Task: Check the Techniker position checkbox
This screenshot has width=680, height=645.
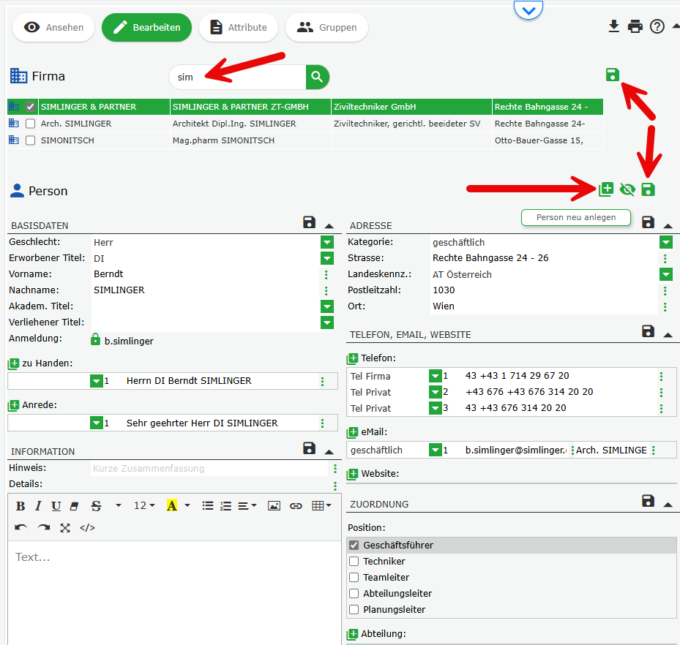Action: [354, 562]
